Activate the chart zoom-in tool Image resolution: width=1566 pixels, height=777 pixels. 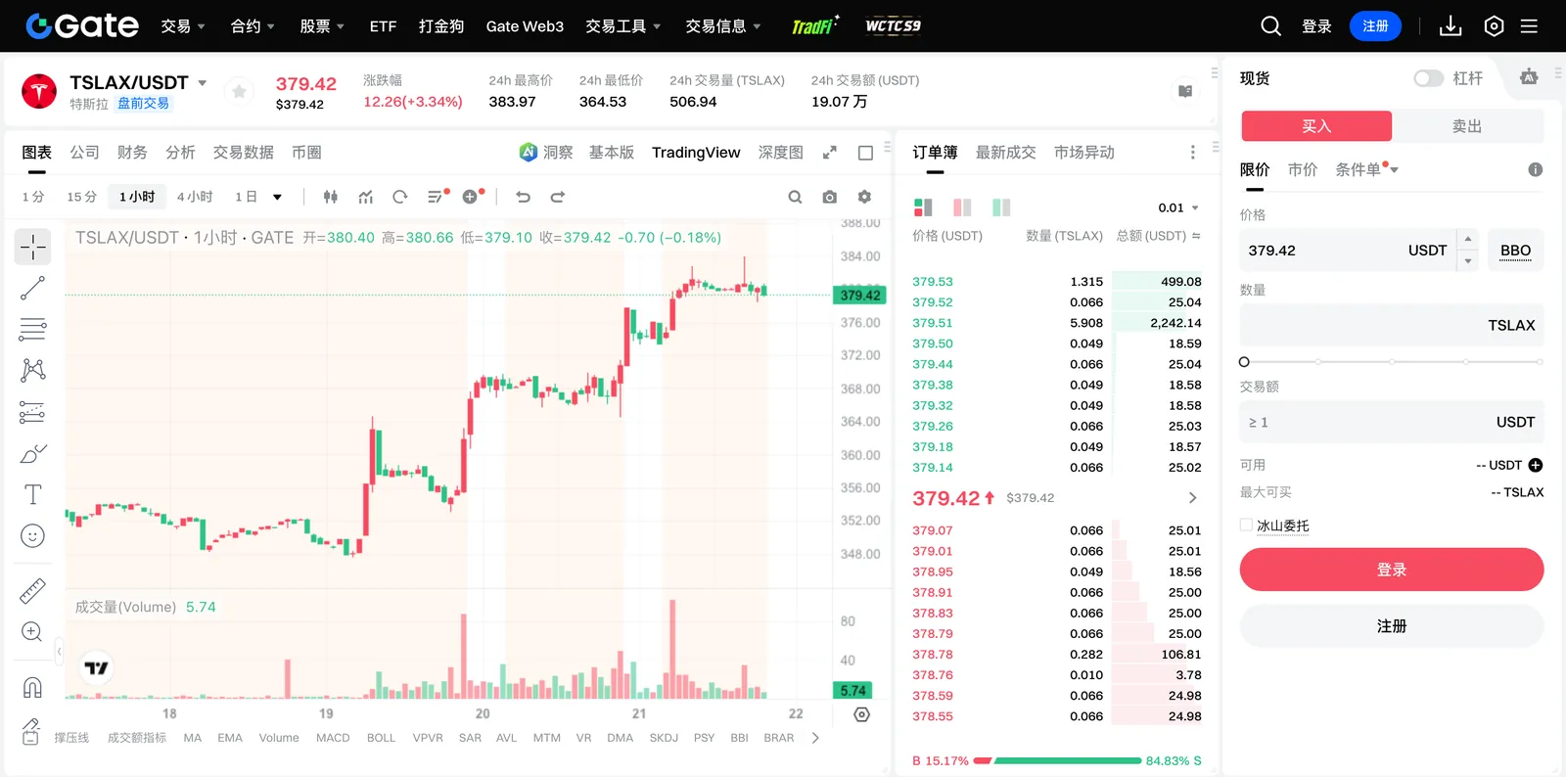32,631
